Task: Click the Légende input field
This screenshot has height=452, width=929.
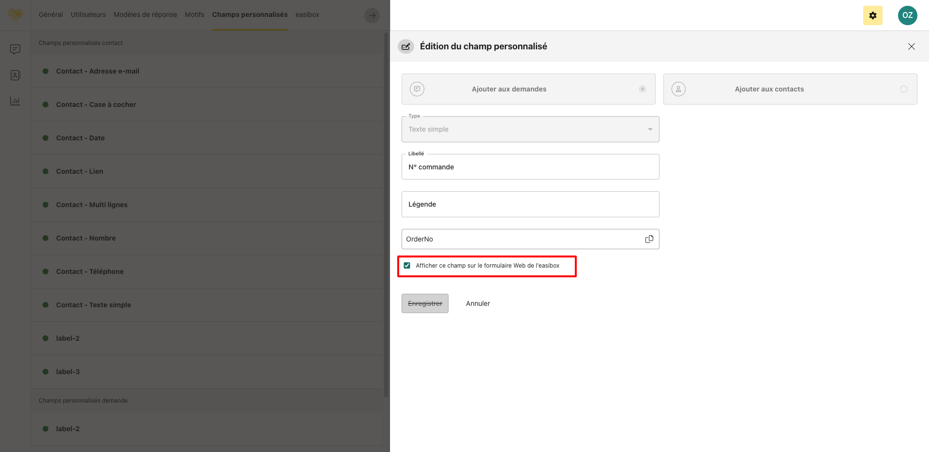Action: (x=530, y=204)
